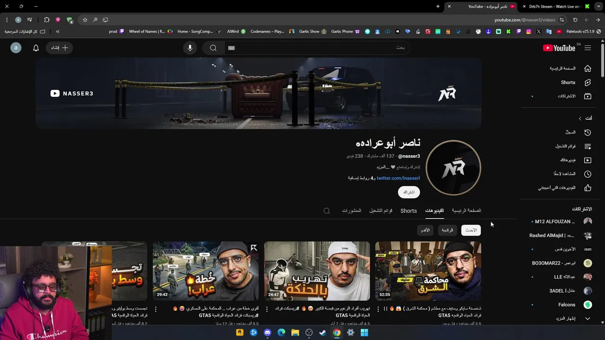Open the on-screen keyboard icon in search box
The image size is (605, 340).
click(x=231, y=48)
